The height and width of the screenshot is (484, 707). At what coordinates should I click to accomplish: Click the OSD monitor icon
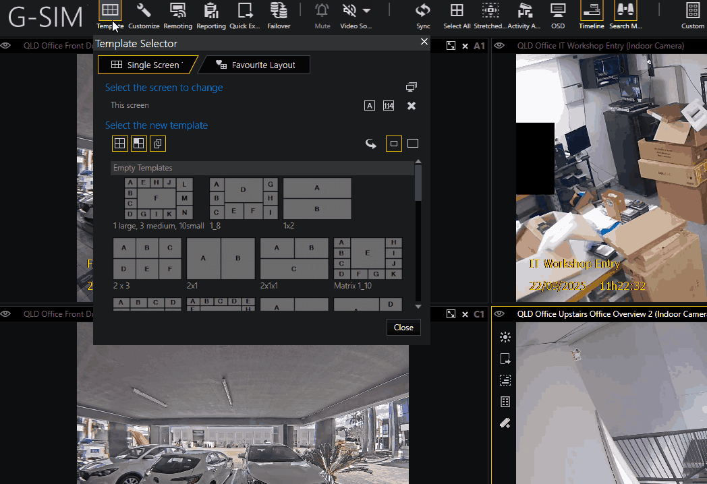[558, 11]
